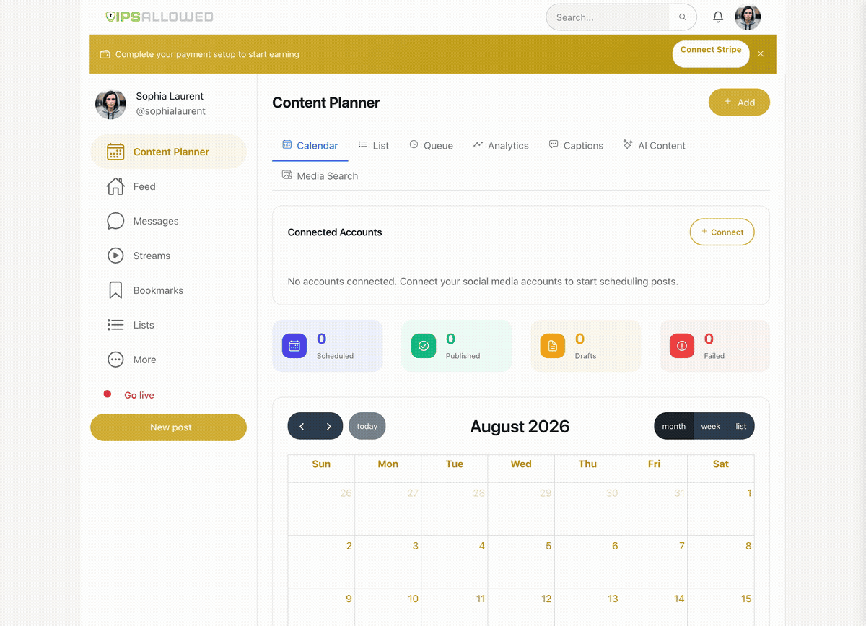The image size is (866, 626).
Task: Switch calendar to list view
Action: tap(741, 426)
